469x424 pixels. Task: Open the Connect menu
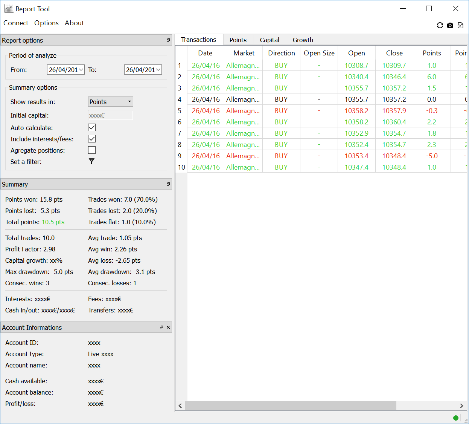pos(16,23)
